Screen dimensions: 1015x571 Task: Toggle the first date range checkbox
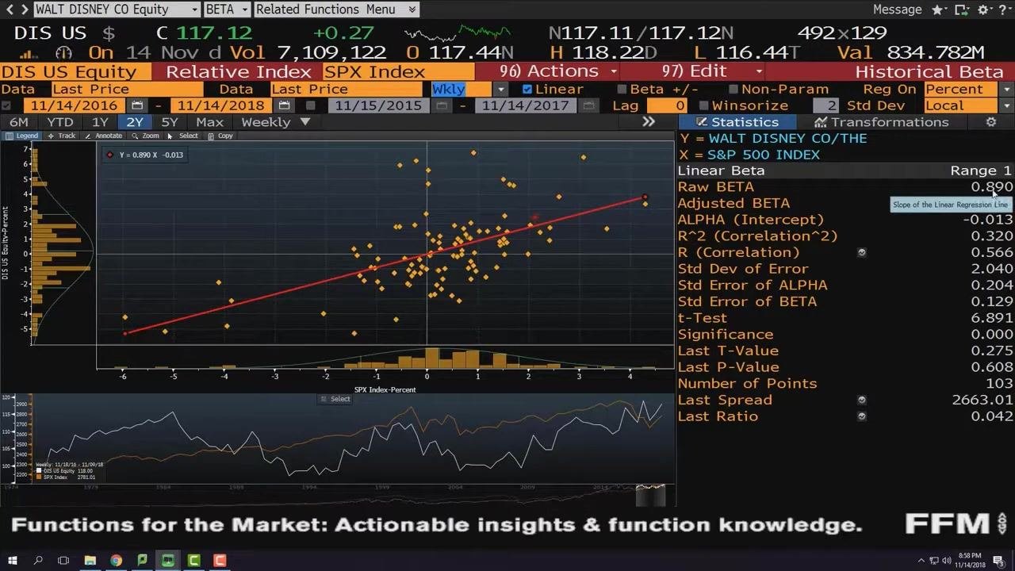pyautogui.click(x=7, y=105)
